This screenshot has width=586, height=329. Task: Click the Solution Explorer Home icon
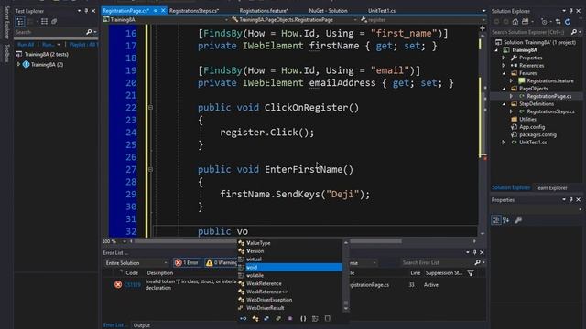click(x=515, y=22)
